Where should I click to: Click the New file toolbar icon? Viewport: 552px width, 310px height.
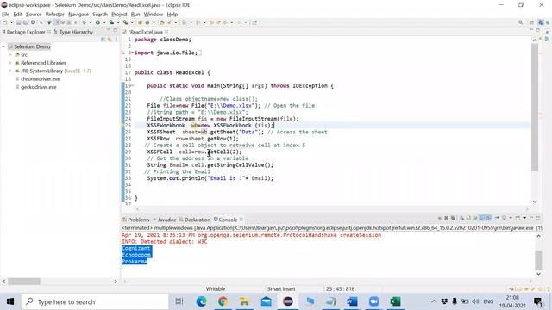pos(4,22)
